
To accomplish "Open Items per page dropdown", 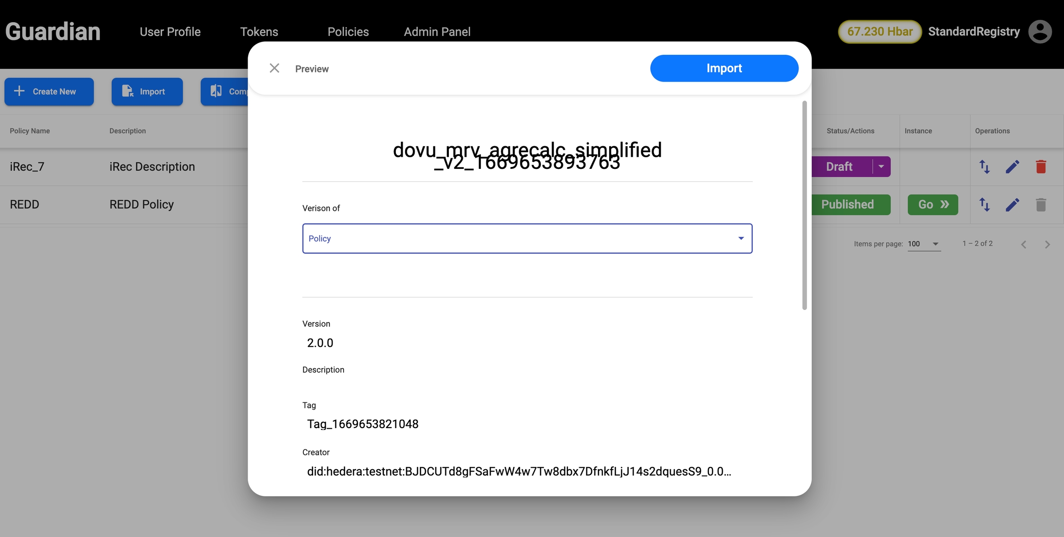I will pos(924,244).
